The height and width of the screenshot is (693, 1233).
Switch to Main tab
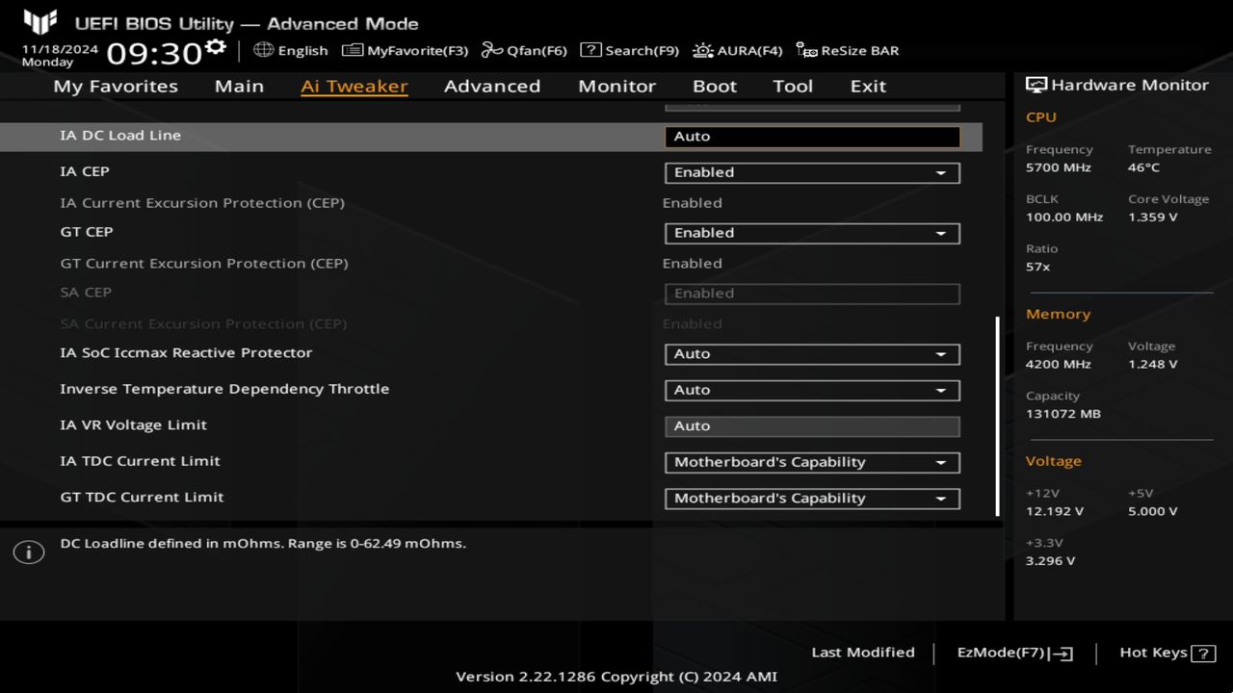click(239, 86)
